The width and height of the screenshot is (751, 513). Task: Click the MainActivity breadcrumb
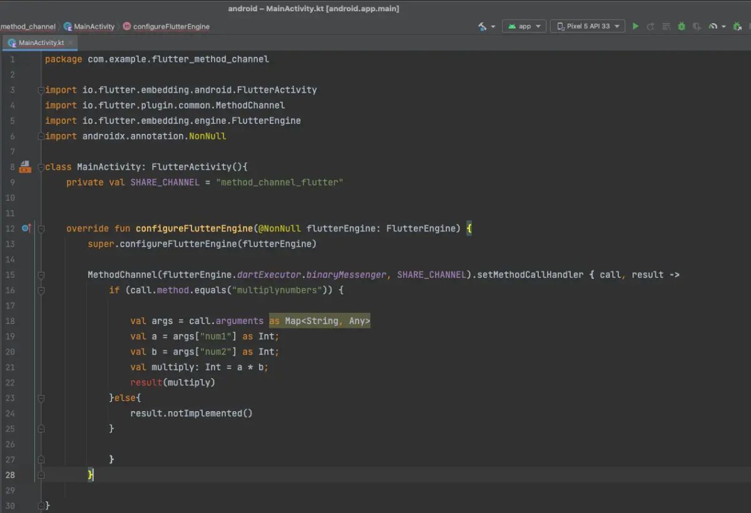pos(89,26)
